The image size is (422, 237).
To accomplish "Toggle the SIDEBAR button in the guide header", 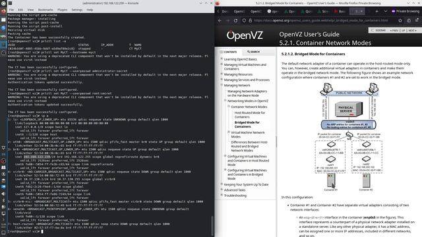I will pos(378,30).
